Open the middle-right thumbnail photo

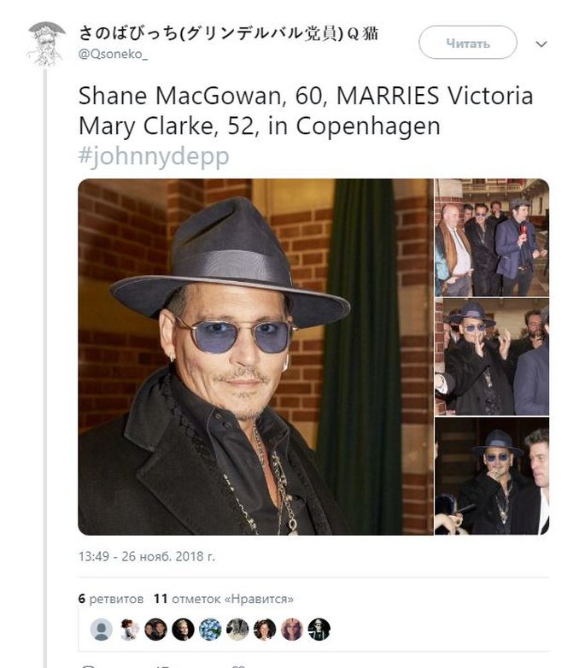click(492, 356)
